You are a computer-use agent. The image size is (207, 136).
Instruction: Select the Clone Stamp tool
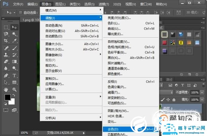[x=6, y=55]
